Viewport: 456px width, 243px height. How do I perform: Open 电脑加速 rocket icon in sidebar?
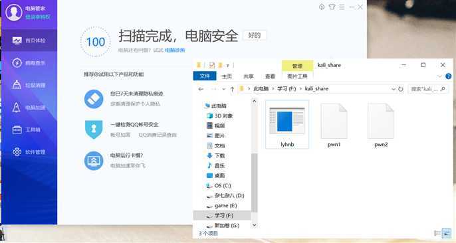(x=17, y=107)
